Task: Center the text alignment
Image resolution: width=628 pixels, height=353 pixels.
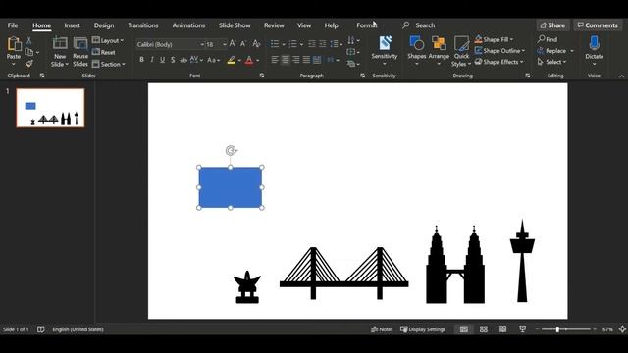Action: tap(286, 60)
